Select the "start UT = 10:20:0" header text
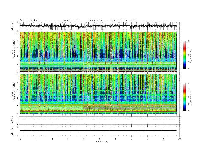The image size is (202, 156). click(x=123, y=20)
